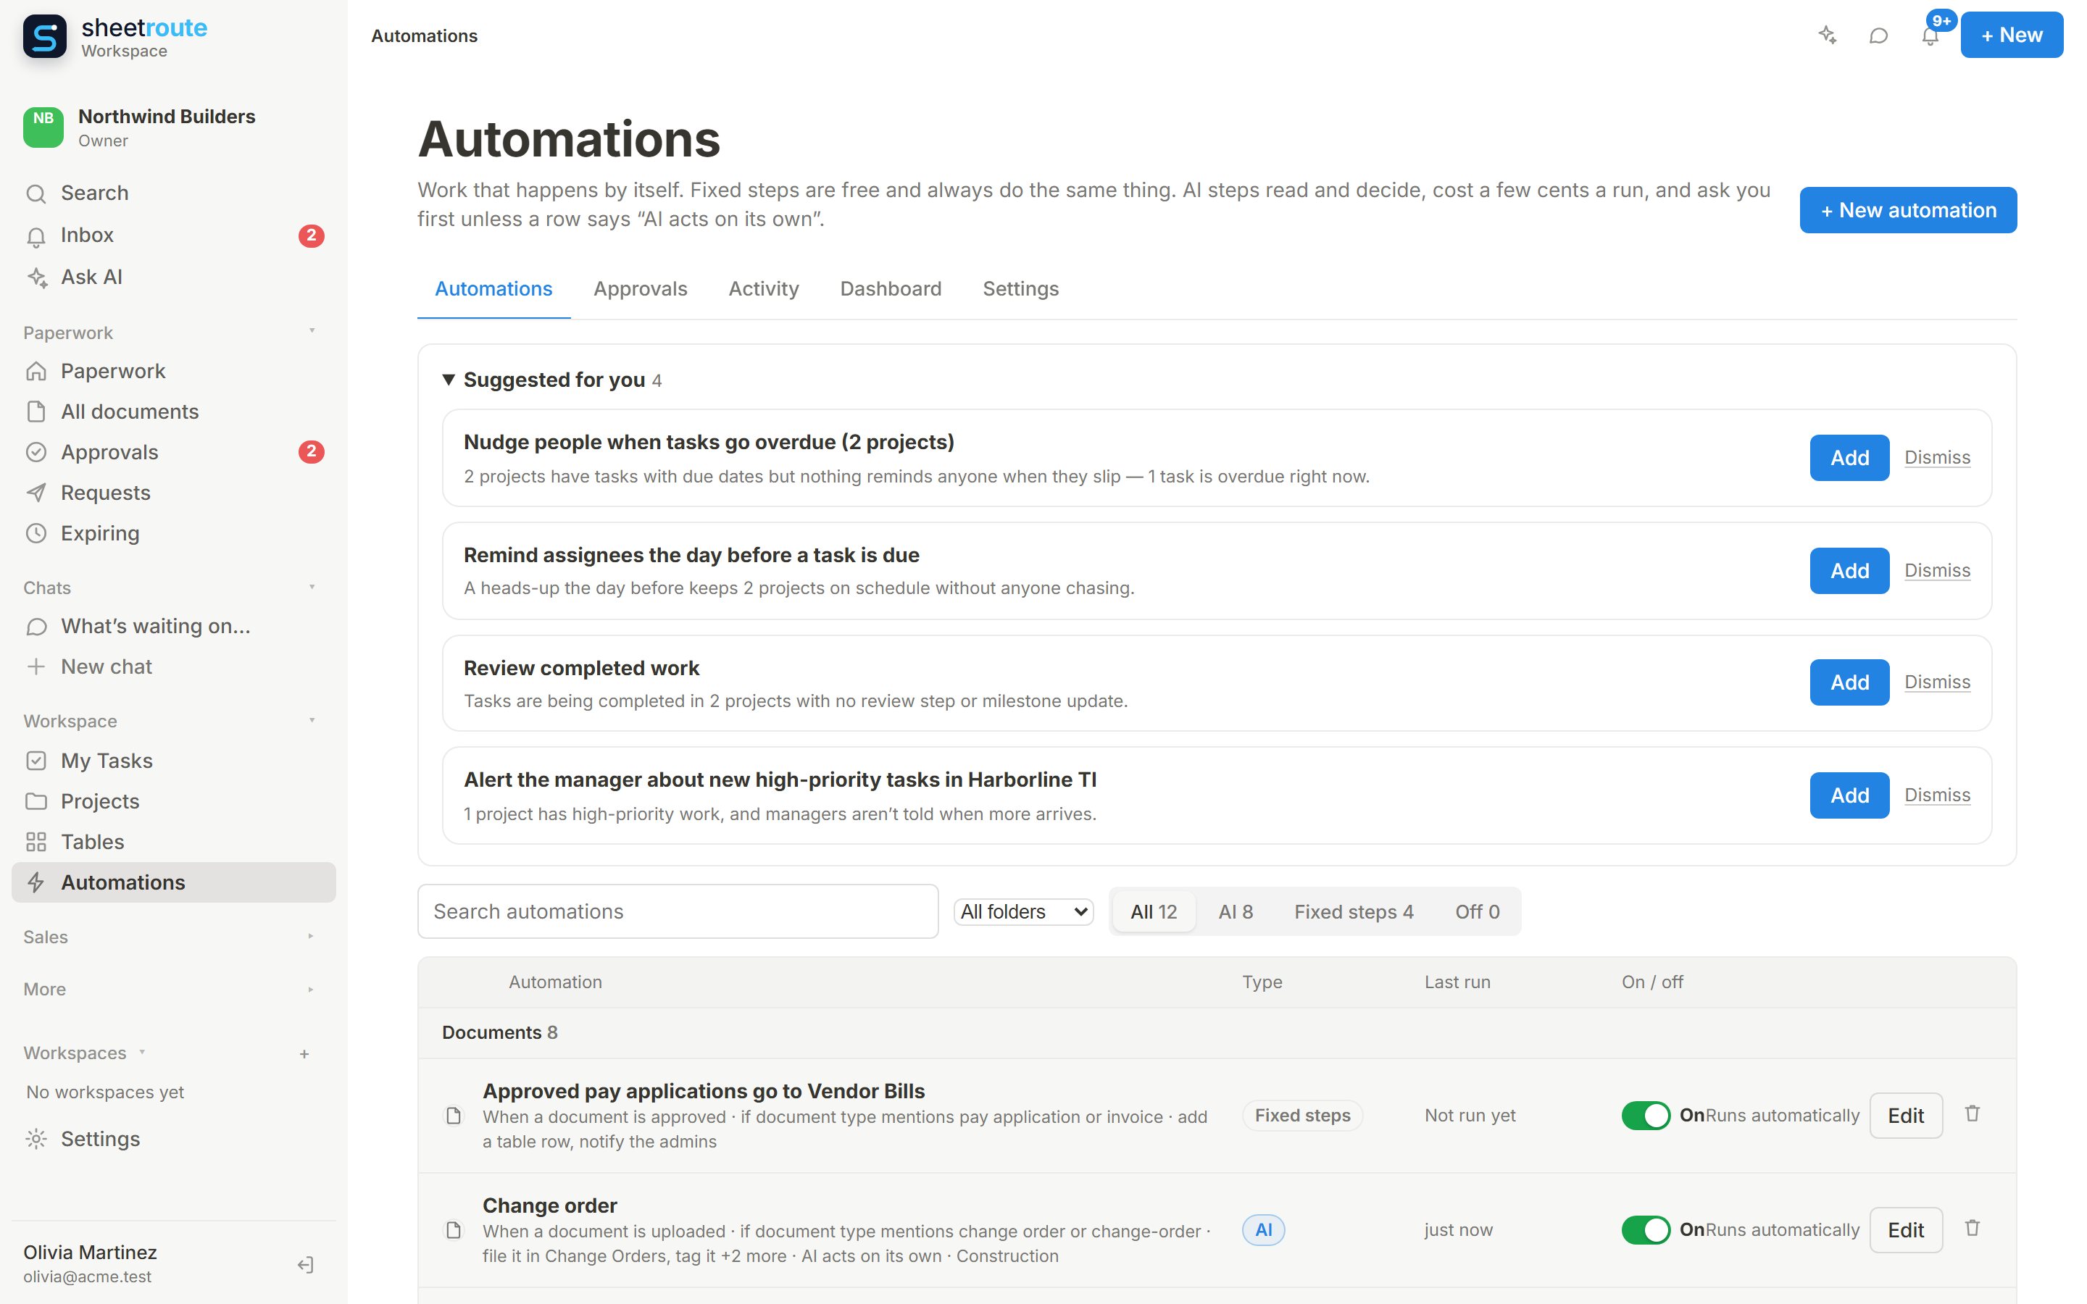Toggle off the Change order automation
Screen dimensions: 2087x1304
(1646, 1230)
